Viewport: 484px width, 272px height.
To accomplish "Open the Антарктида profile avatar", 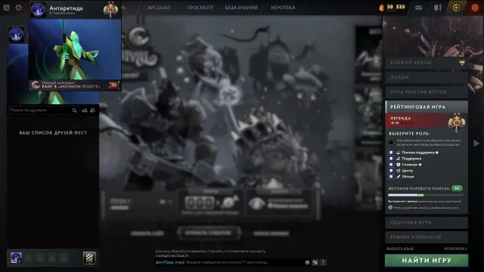I will [x=38, y=10].
